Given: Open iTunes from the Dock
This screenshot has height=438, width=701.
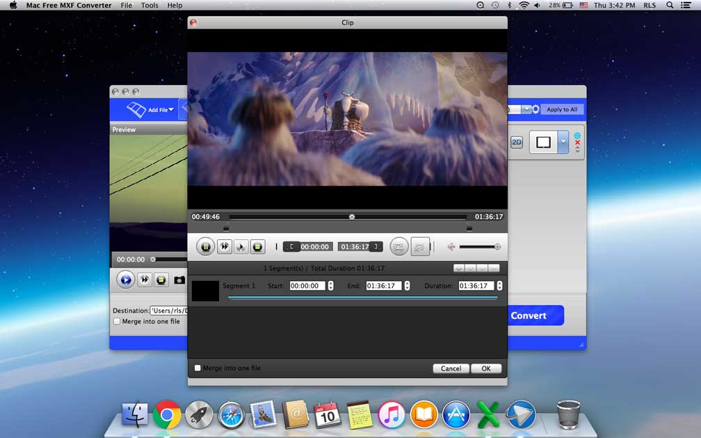Looking at the screenshot, I should pos(392,415).
